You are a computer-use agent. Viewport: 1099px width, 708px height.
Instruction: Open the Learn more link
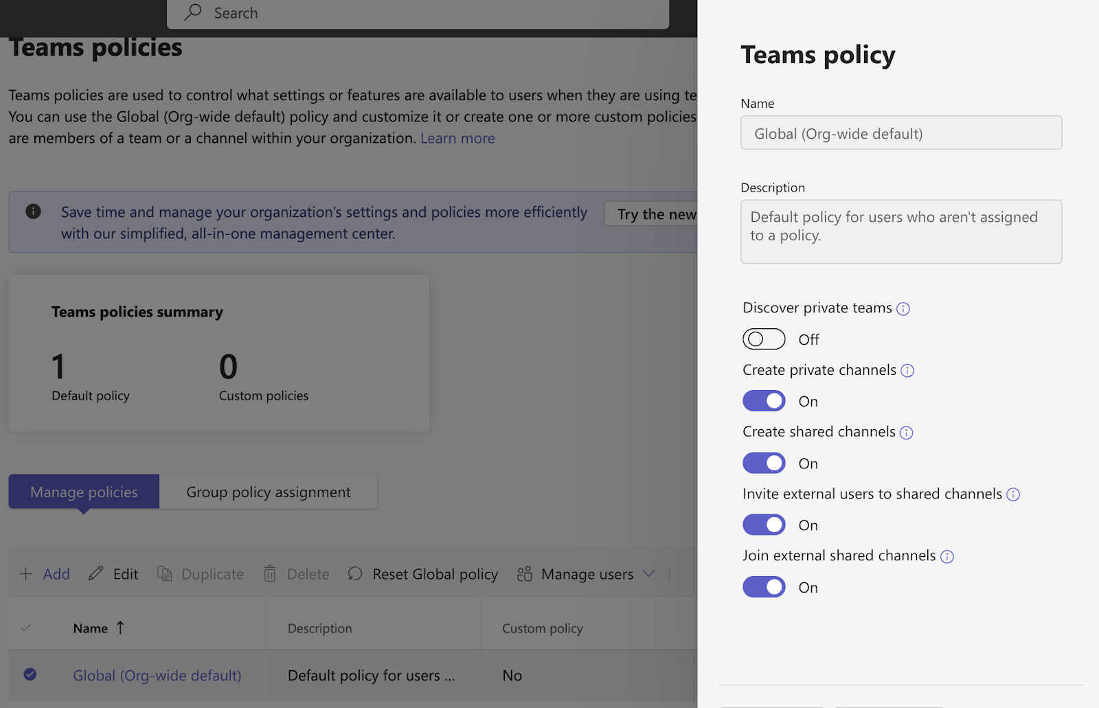[x=457, y=138]
